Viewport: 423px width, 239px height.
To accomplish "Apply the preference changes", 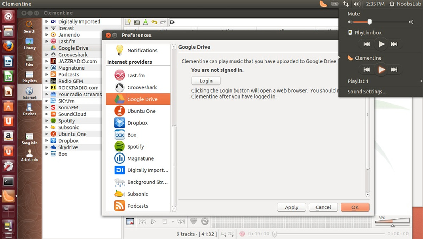I will (x=292, y=207).
